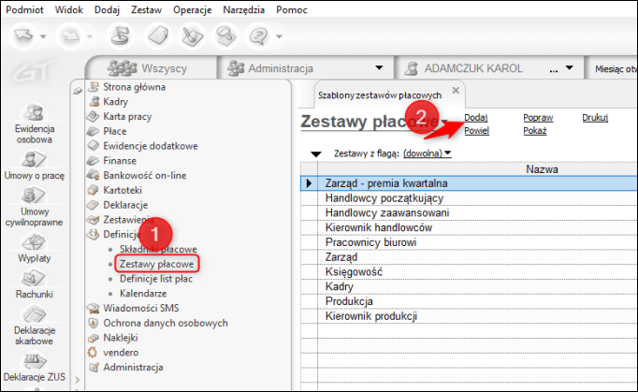The width and height of the screenshot is (638, 392).
Task: Open the Dodaj menu
Action: (107, 9)
